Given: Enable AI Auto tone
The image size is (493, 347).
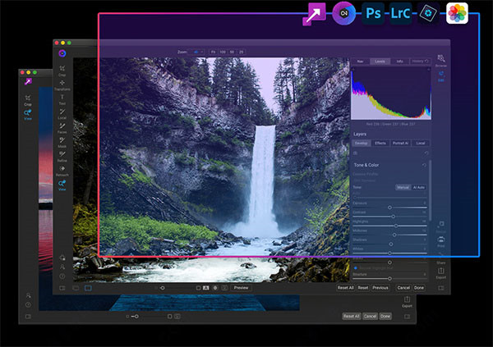Looking at the screenshot, I should point(419,187).
